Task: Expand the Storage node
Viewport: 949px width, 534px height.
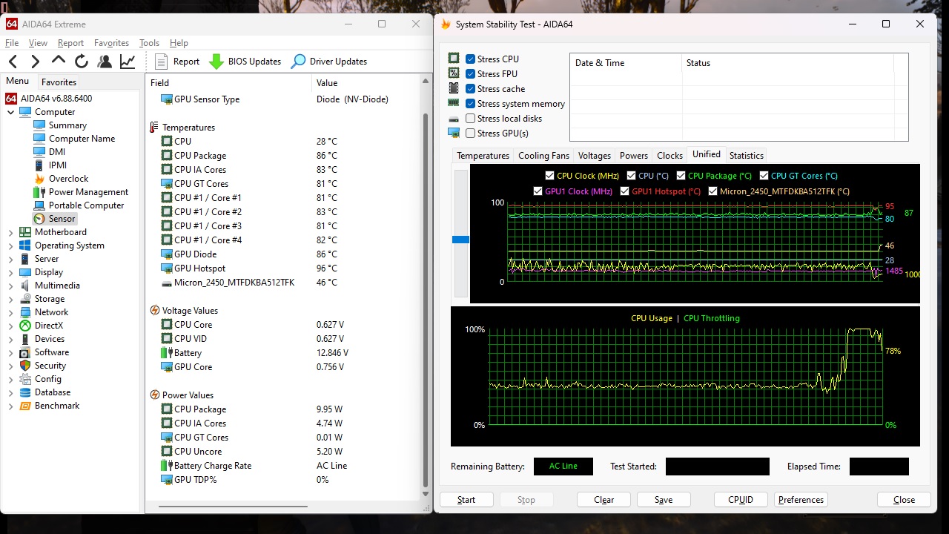Action: point(10,299)
